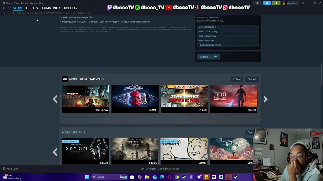
Task: Click the plus icon beside Add a Game
Action: pos(4,169)
